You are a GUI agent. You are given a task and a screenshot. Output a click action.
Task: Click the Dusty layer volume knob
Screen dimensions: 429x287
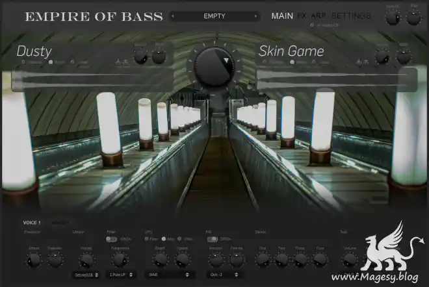click(140, 57)
